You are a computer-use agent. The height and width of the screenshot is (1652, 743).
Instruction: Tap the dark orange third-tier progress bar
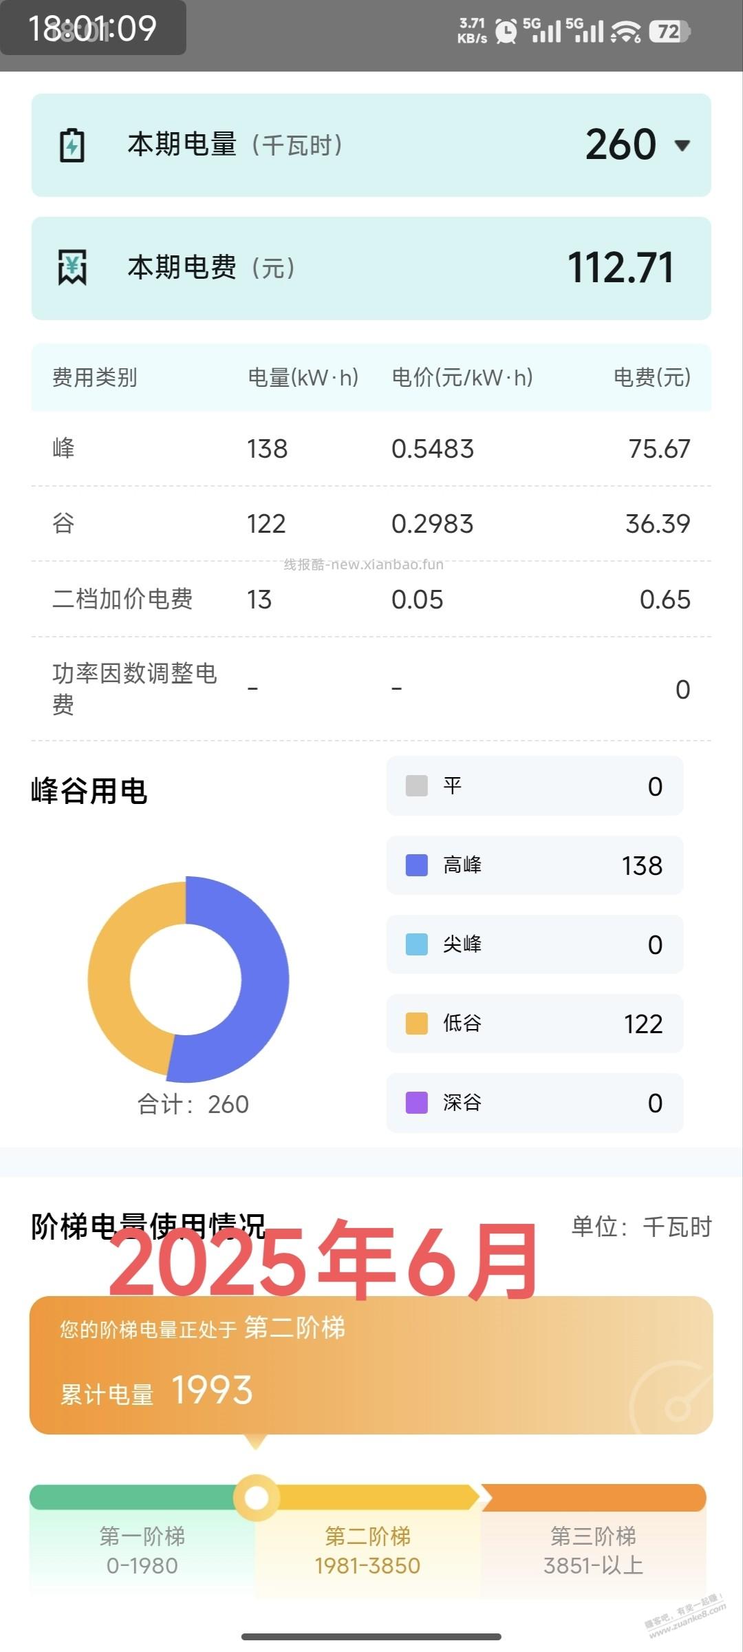point(594,1497)
